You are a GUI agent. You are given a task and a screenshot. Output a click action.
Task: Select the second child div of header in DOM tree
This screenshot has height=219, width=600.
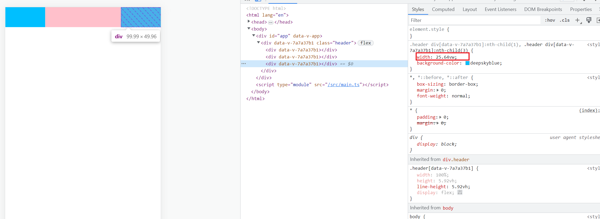301,57
